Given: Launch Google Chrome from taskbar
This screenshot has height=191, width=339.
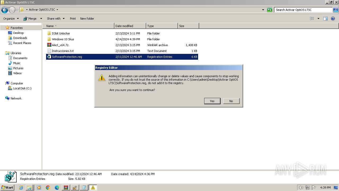Looking at the screenshot, I should tap(48, 188).
